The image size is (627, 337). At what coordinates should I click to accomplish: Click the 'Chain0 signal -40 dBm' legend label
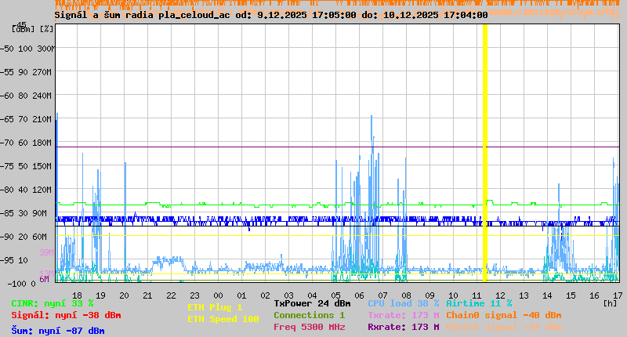(504, 315)
